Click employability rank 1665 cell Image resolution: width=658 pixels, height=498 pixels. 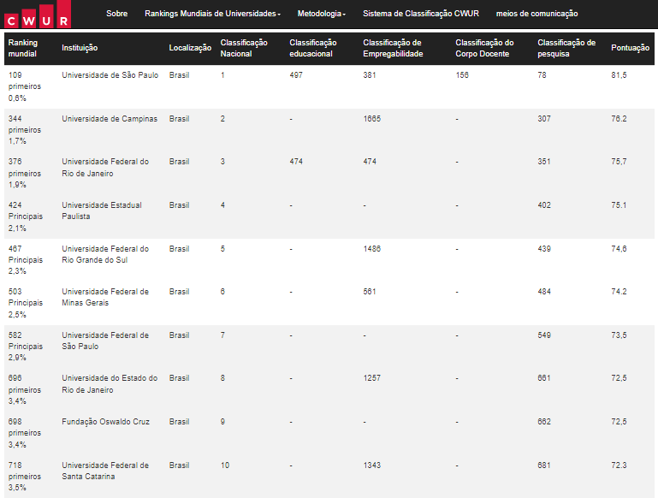[x=372, y=119]
